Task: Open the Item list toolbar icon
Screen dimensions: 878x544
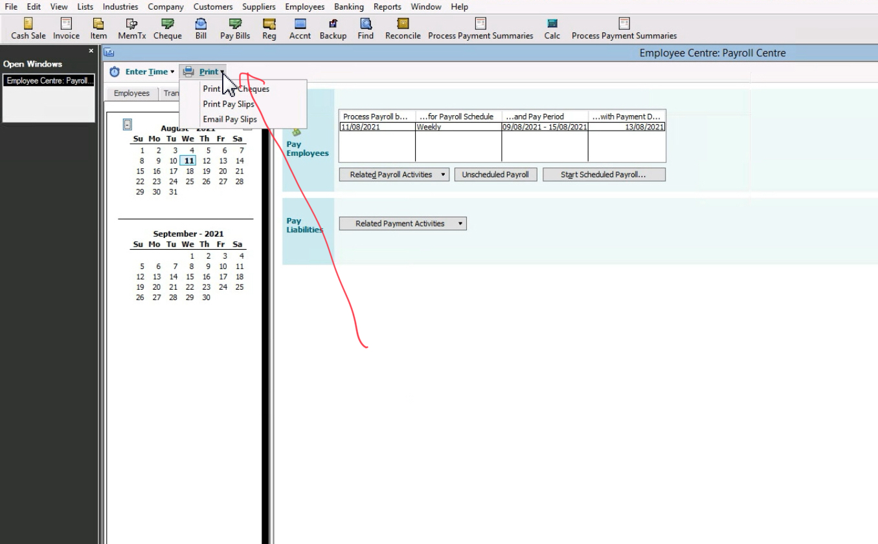Action: click(98, 29)
